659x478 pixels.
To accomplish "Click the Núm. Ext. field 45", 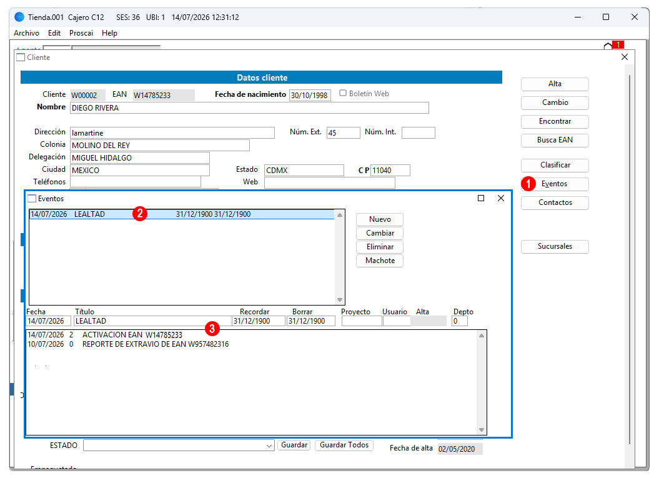I will tap(344, 133).
